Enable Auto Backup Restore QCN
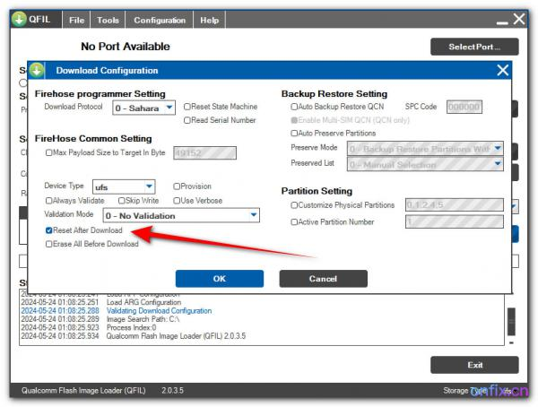Screen dimensions: 538x407 tap(294, 107)
